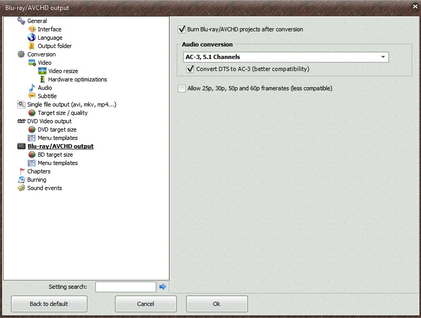
Task: Select Audio settings entry
Action: pyautogui.click(x=45, y=88)
